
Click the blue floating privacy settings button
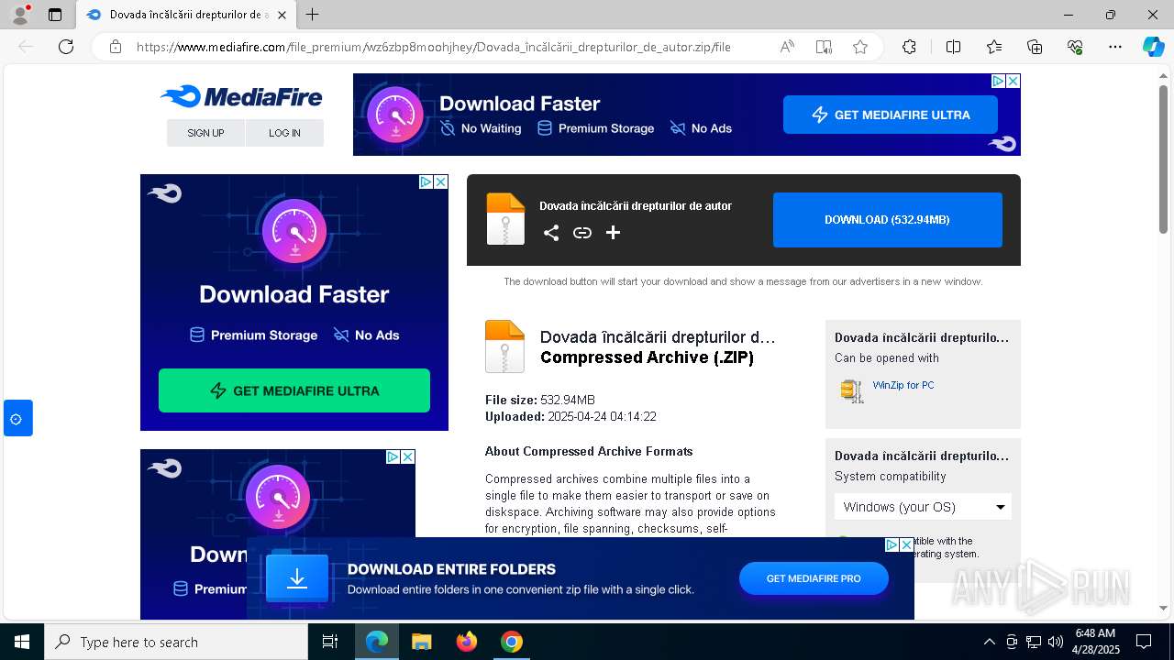[17, 418]
